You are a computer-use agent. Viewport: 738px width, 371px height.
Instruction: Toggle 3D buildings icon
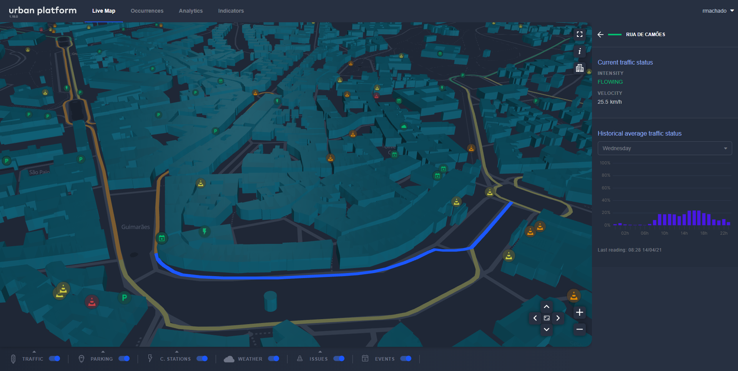[580, 68]
